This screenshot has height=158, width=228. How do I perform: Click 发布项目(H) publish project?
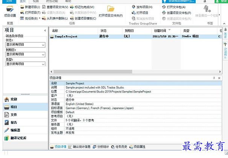[x=142, y=7]
